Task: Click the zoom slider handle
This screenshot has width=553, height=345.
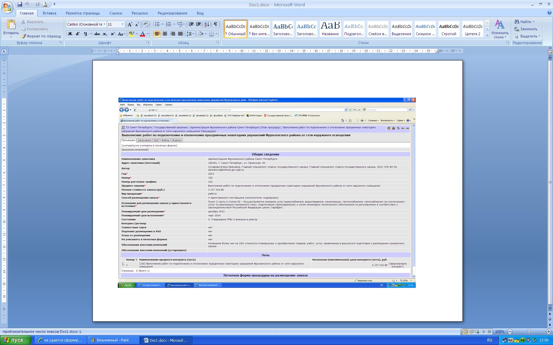Action: (x=529, y=332)
